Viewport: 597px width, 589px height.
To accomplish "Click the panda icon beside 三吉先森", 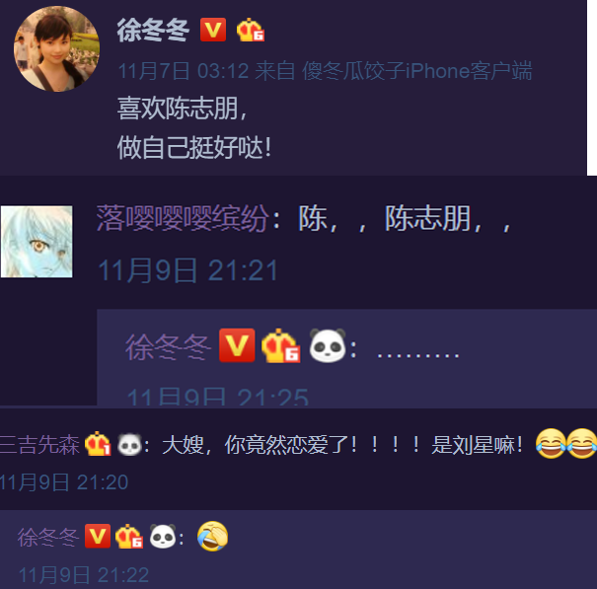I will click(x=129, y=444).
